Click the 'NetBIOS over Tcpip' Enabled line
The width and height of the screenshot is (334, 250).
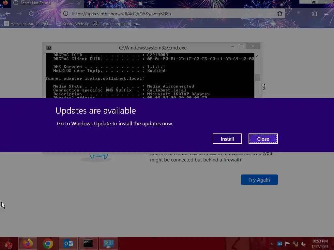(109, 71)
